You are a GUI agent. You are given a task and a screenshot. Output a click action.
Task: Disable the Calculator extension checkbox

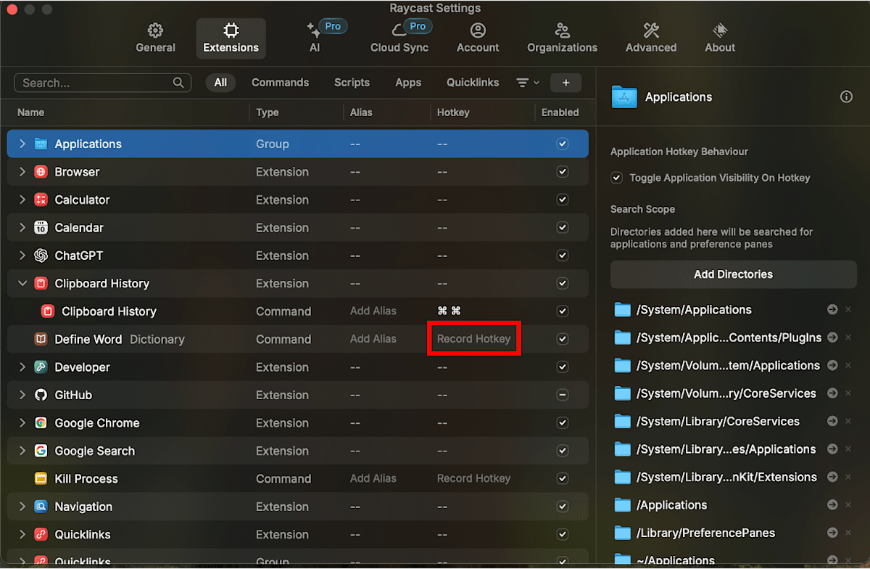(x=562, y=200)
